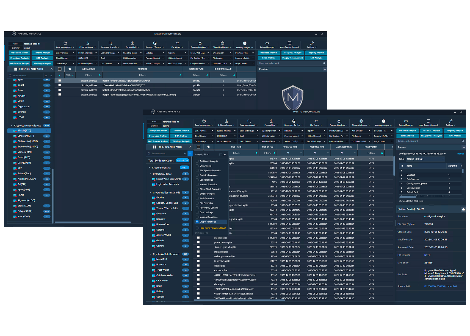470x336 pixels.
Task: Open Disk / Partition dropdown in front window
Action: point(204,131)
